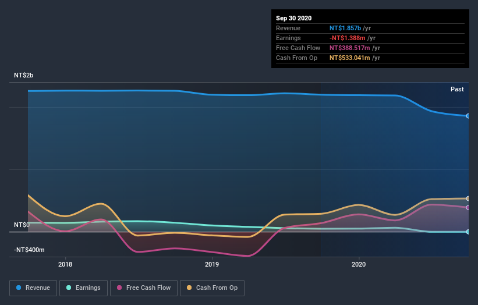This screenshot has width=478, height=305.
Task: Click the Revenue row label in tooltip
Action: [x=288, y=28]
